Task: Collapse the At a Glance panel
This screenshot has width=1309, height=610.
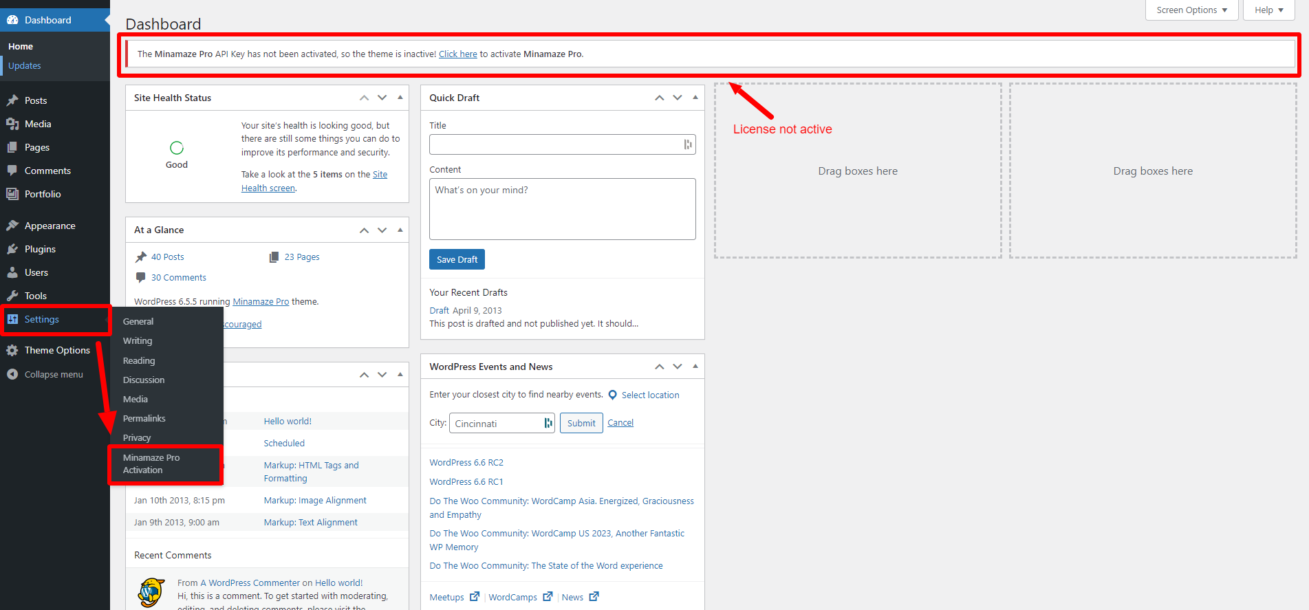Action: point(400,230)
